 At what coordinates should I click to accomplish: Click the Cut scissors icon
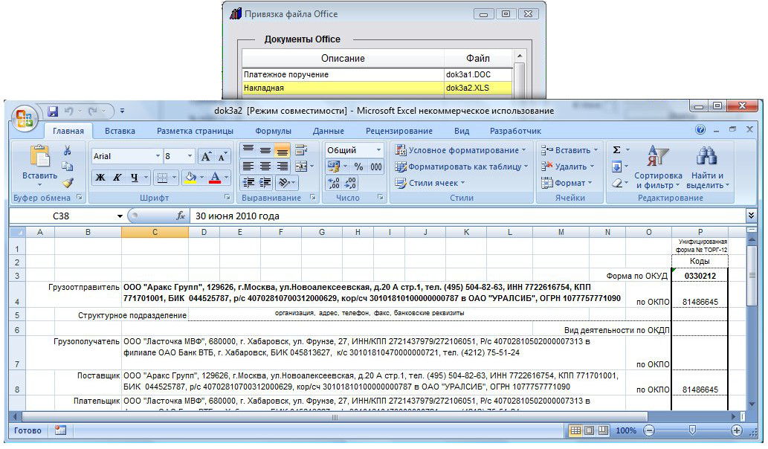pos(68,150)
